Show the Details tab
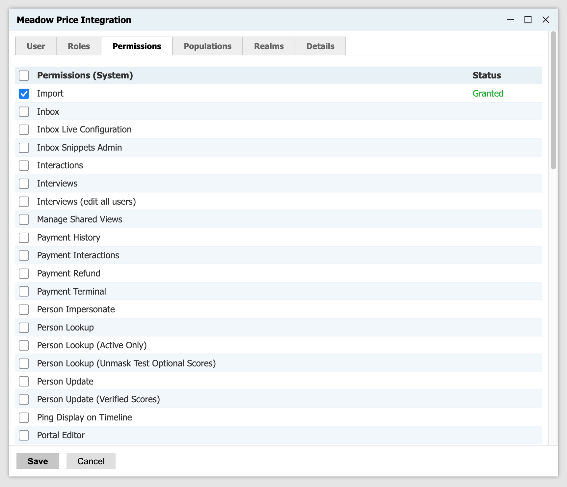This screenshot has height=487, width=567. (x=320, y=46)
